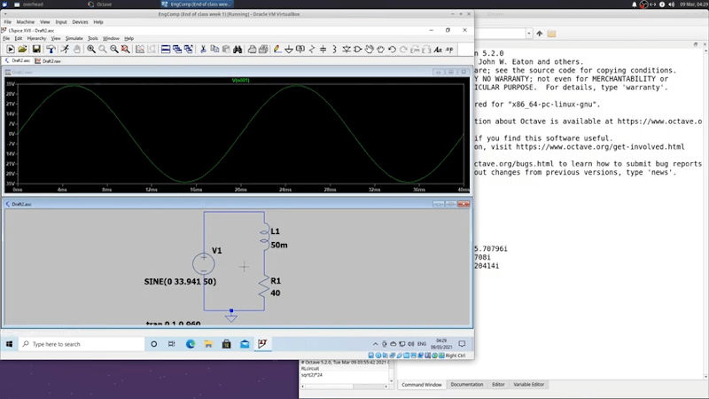Open the Hierarchy menu
709x399 pixels.
tap(36, 38)
